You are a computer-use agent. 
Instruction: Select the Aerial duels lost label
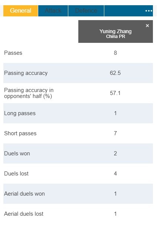point(24,214)
